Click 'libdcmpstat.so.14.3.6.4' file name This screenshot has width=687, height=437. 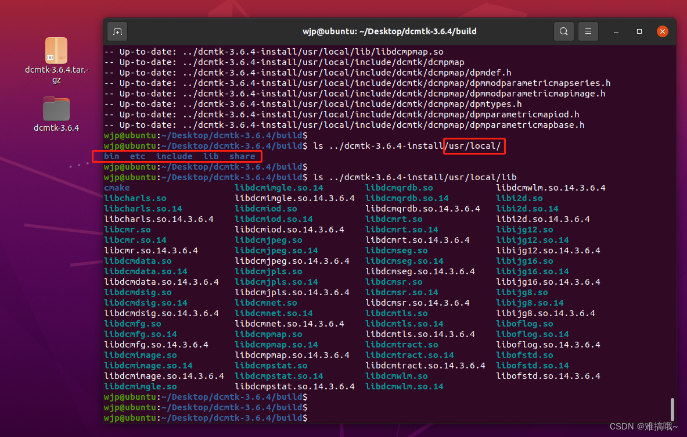pos(295,386)
